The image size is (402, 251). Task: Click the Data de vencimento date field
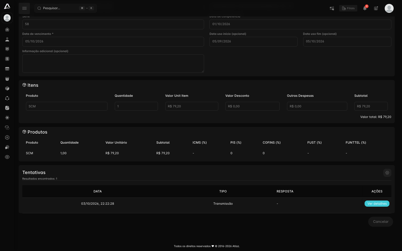[x=113, y=42]
